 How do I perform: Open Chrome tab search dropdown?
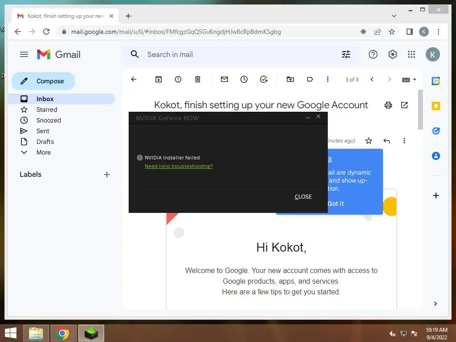coord(394,16)
